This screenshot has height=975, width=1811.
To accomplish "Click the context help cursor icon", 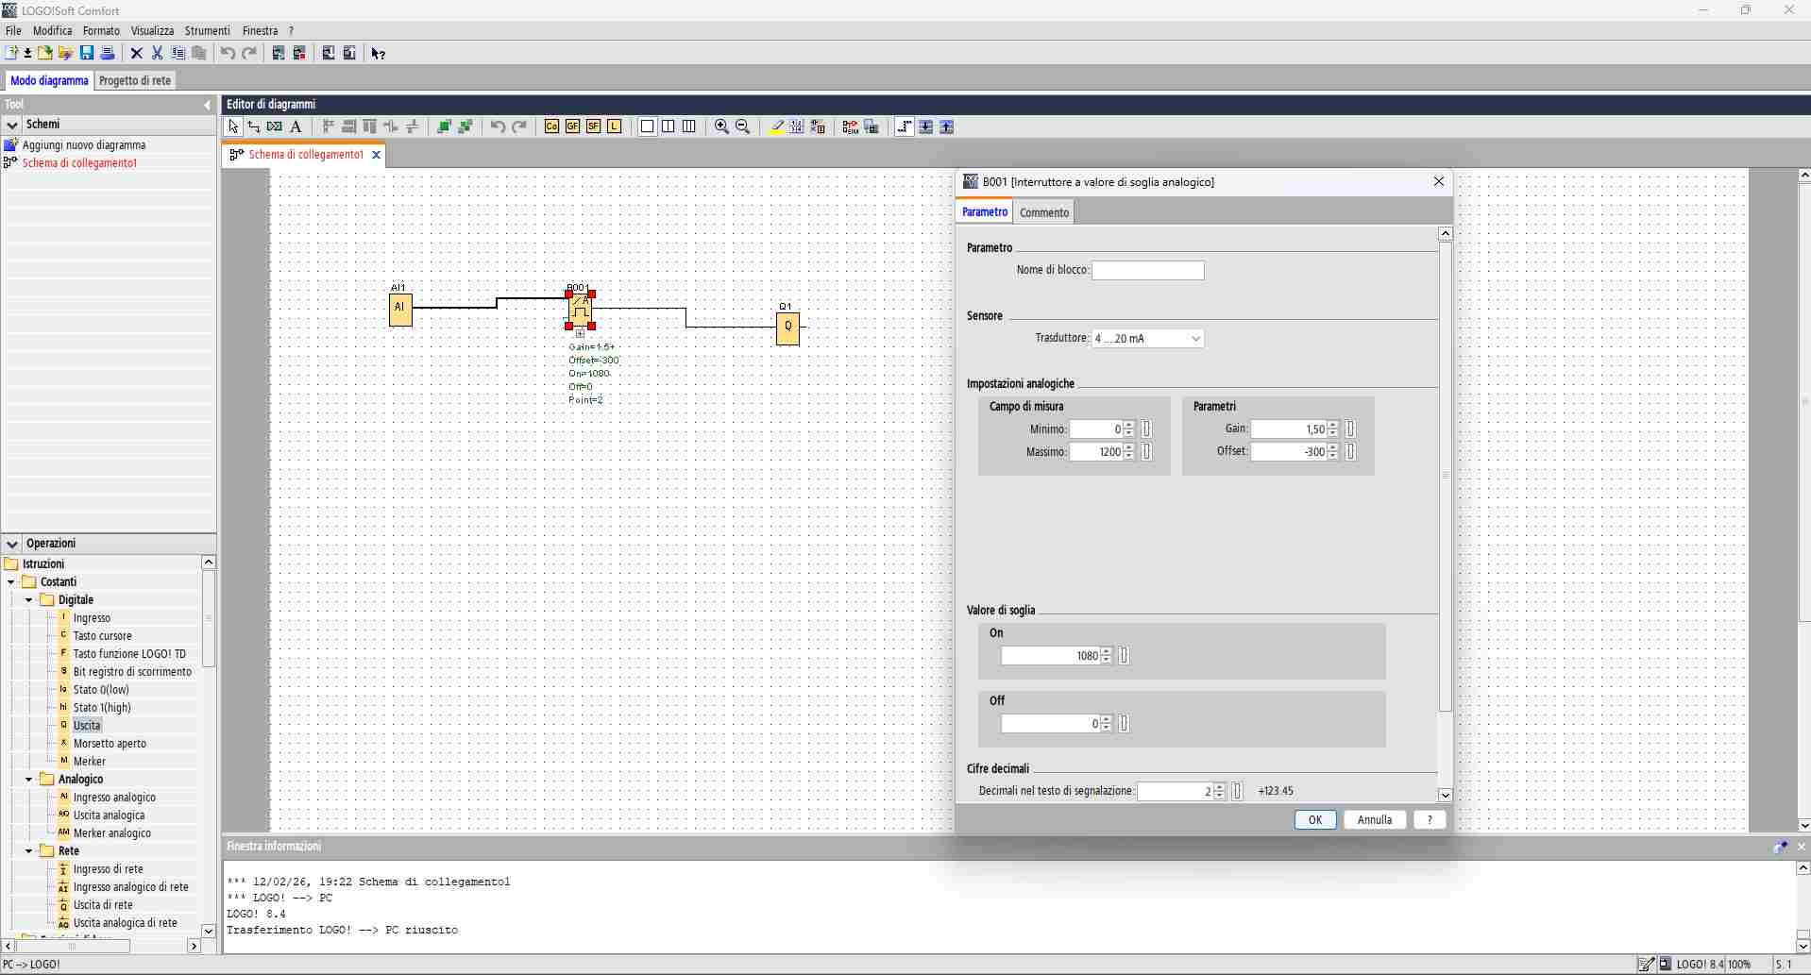I will click(378, 54).
